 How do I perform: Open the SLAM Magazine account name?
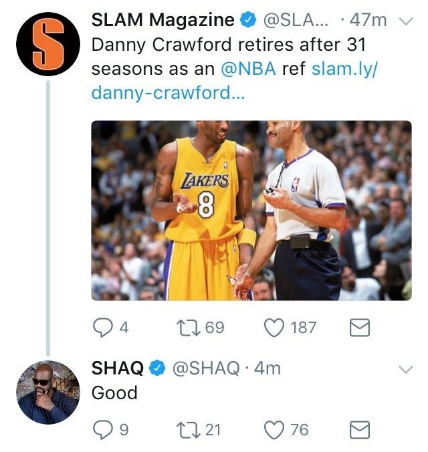click(x=163, y=20)
